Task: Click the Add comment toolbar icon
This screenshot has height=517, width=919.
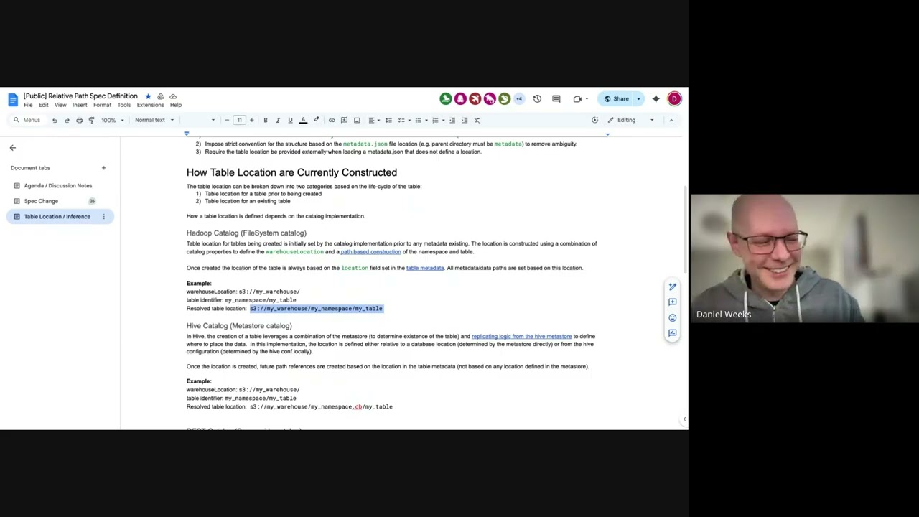Action: coord(344,121)
